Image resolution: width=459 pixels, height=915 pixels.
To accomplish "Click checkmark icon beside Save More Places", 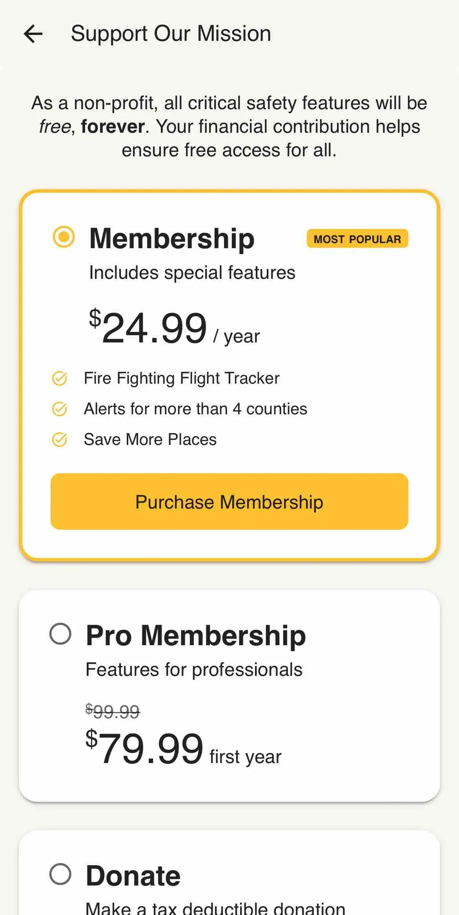I will (60, 440).
